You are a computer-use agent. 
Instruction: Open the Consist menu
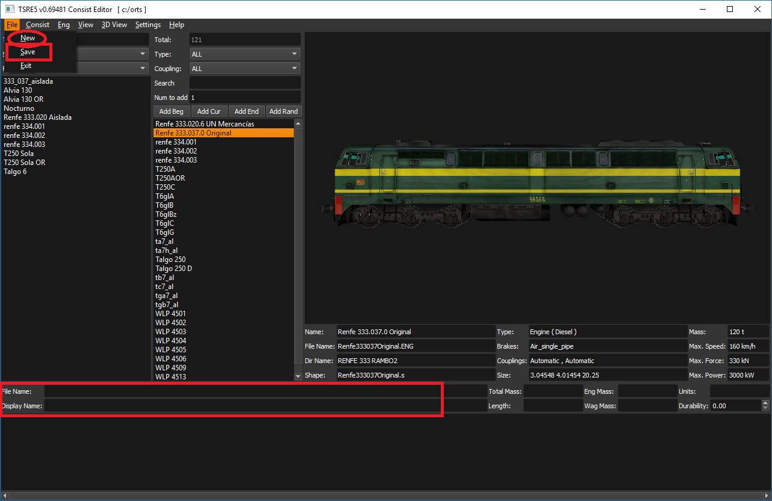coord(38,25)
